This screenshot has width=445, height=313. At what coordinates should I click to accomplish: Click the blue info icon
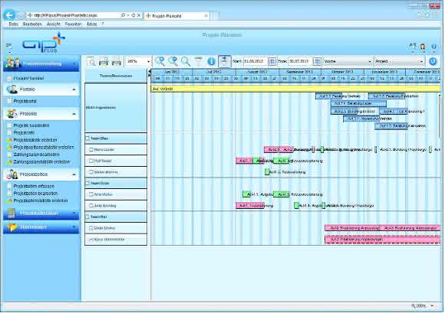coord(211,61)
